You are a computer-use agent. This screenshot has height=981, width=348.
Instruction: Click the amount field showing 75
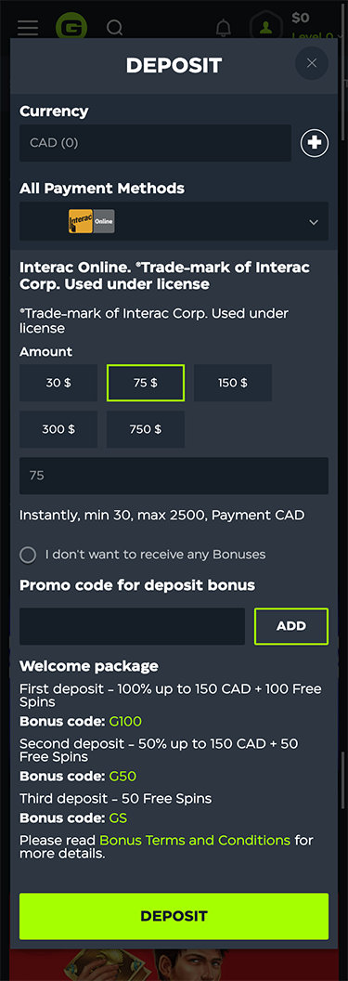click(x=174, y=476)
